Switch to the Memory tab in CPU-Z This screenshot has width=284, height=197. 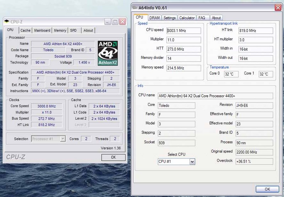coord(60,30)
